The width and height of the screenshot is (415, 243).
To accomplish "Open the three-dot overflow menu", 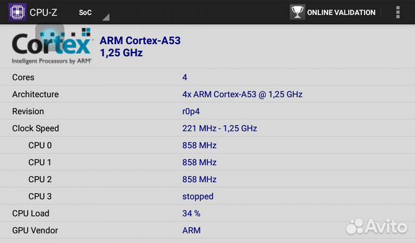I will [x=397, y=12].
